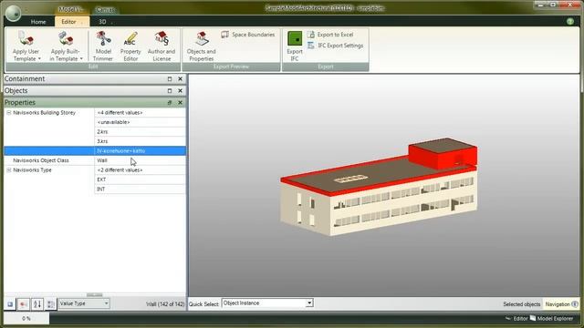Close the Objects panel
This screenshot has width=584, height=328.
pyautogui.click(x=181, y=91)
